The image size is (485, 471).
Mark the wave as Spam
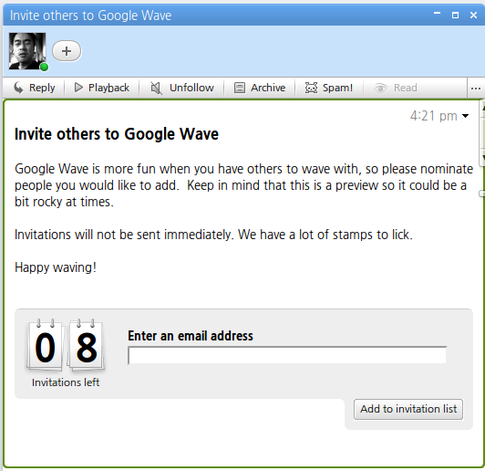[x=329, y=88]
